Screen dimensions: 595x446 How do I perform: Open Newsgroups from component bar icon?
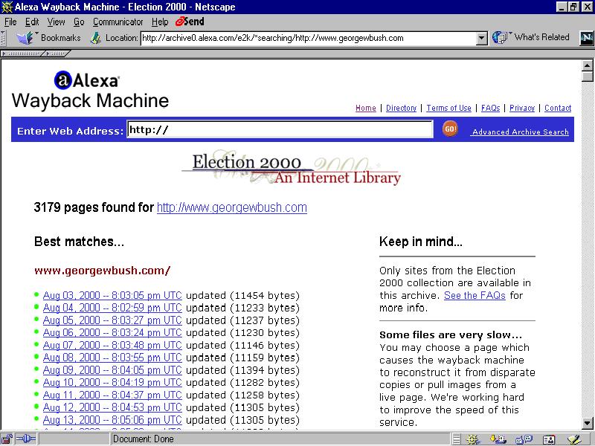pos(524,439)
